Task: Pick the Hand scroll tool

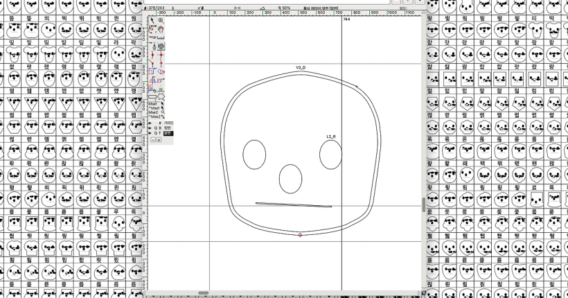Action: [x=161, y=29]
